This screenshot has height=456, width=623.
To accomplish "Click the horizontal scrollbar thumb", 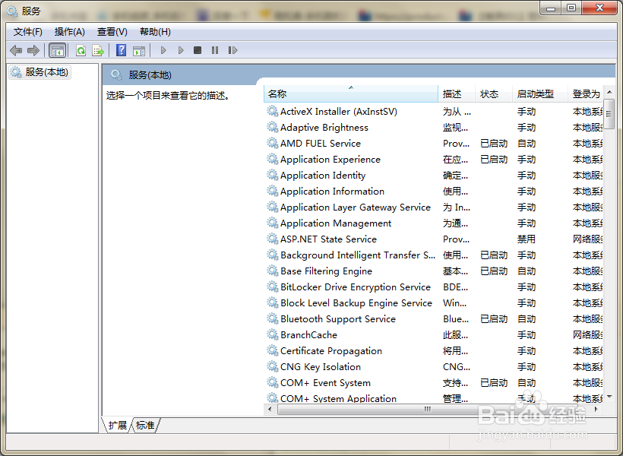I will point(428,409).
